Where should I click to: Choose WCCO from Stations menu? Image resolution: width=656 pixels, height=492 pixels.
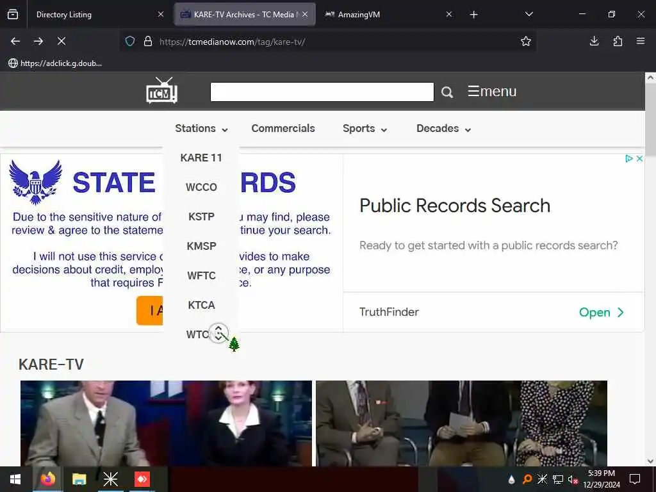point(201,187)
